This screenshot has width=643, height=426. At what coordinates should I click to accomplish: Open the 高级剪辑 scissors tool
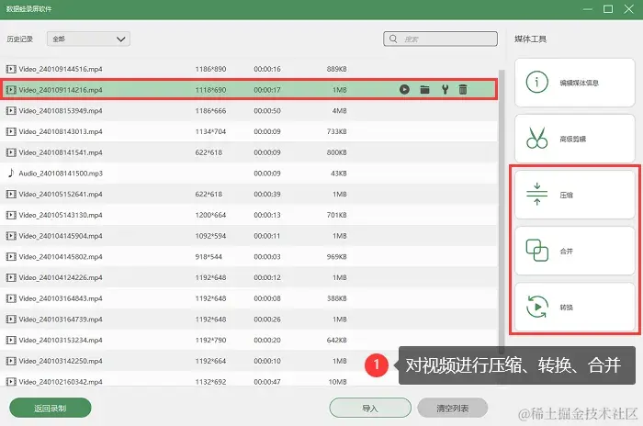click(x=575, y=139)
